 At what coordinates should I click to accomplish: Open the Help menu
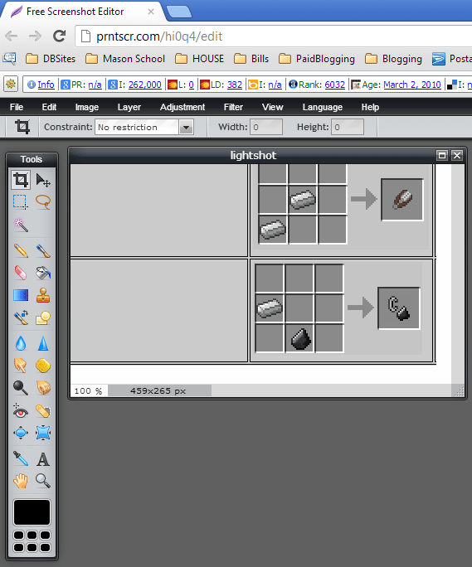[x=370, y=107]
